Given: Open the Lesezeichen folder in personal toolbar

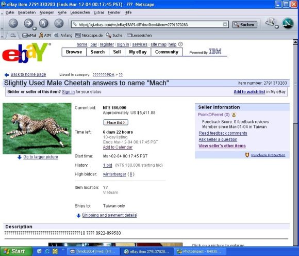Looking at the screenshot, I should click(139, 35).
